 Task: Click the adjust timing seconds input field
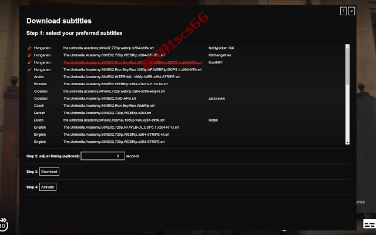[x=103, y=156]
